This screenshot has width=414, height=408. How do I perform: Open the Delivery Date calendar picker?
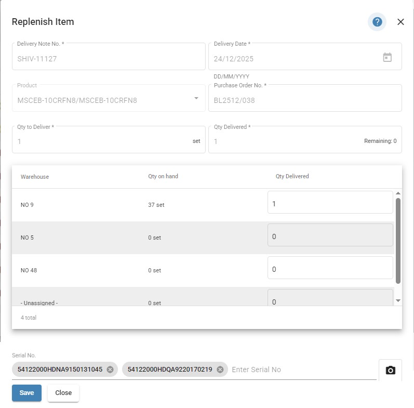click(x=387, y=57)
